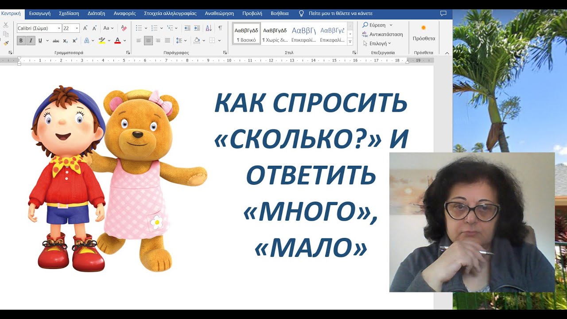Toggle show paragraph marks ¶
The height and width of the screenshot is (319, 567).
point(220,28)
